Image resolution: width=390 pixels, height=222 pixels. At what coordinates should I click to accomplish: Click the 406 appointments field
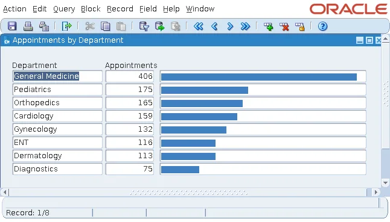pos(130,76)
